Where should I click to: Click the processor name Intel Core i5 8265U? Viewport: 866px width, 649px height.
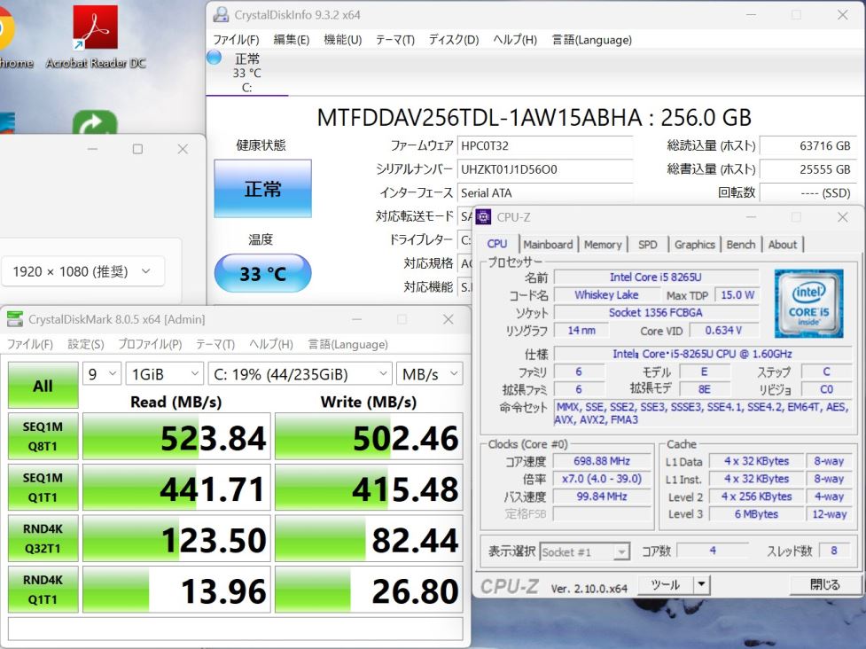[x=656, y=278]
